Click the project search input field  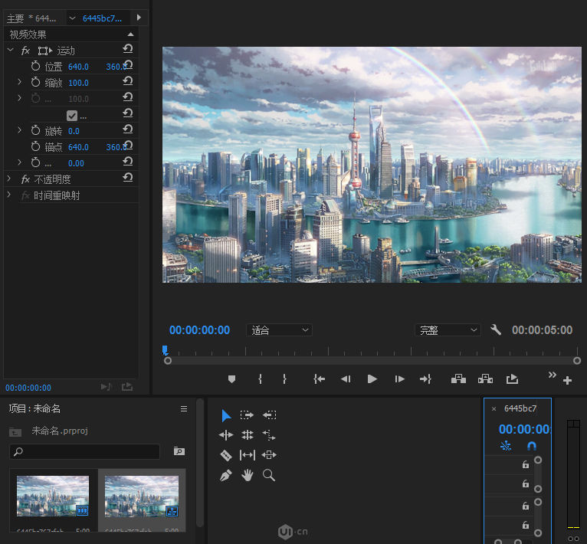tap(85, 451)
